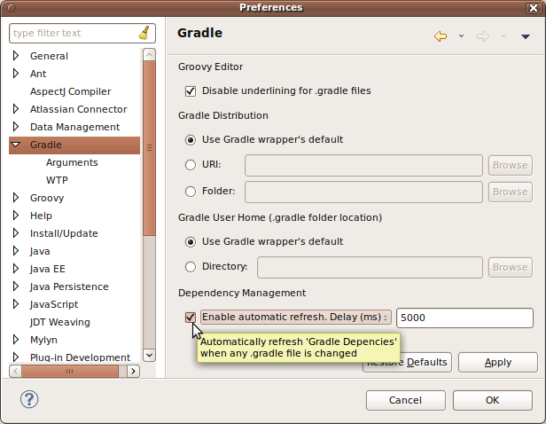Click the Enable automatic refresh label

coord(296,318)
